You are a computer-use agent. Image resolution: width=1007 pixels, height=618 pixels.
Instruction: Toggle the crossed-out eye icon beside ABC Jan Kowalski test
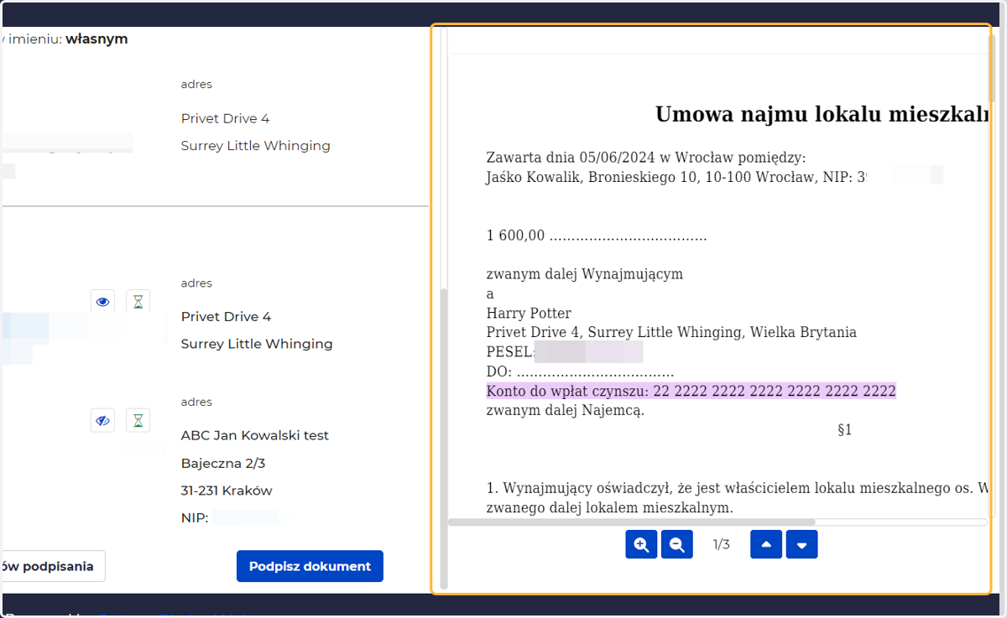tap(102, 420)
